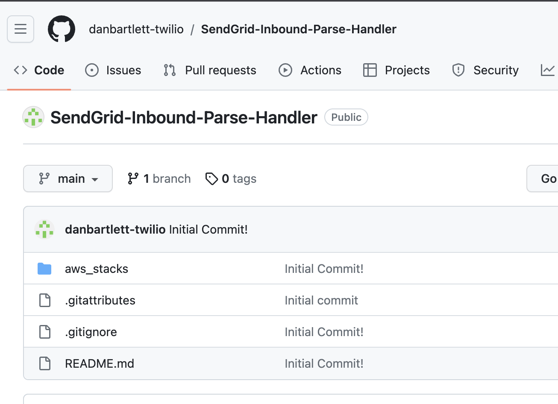Viewport: 558px width, 404px height.
Task: Click the README.md file icon
Action: (x=45, y=363)
